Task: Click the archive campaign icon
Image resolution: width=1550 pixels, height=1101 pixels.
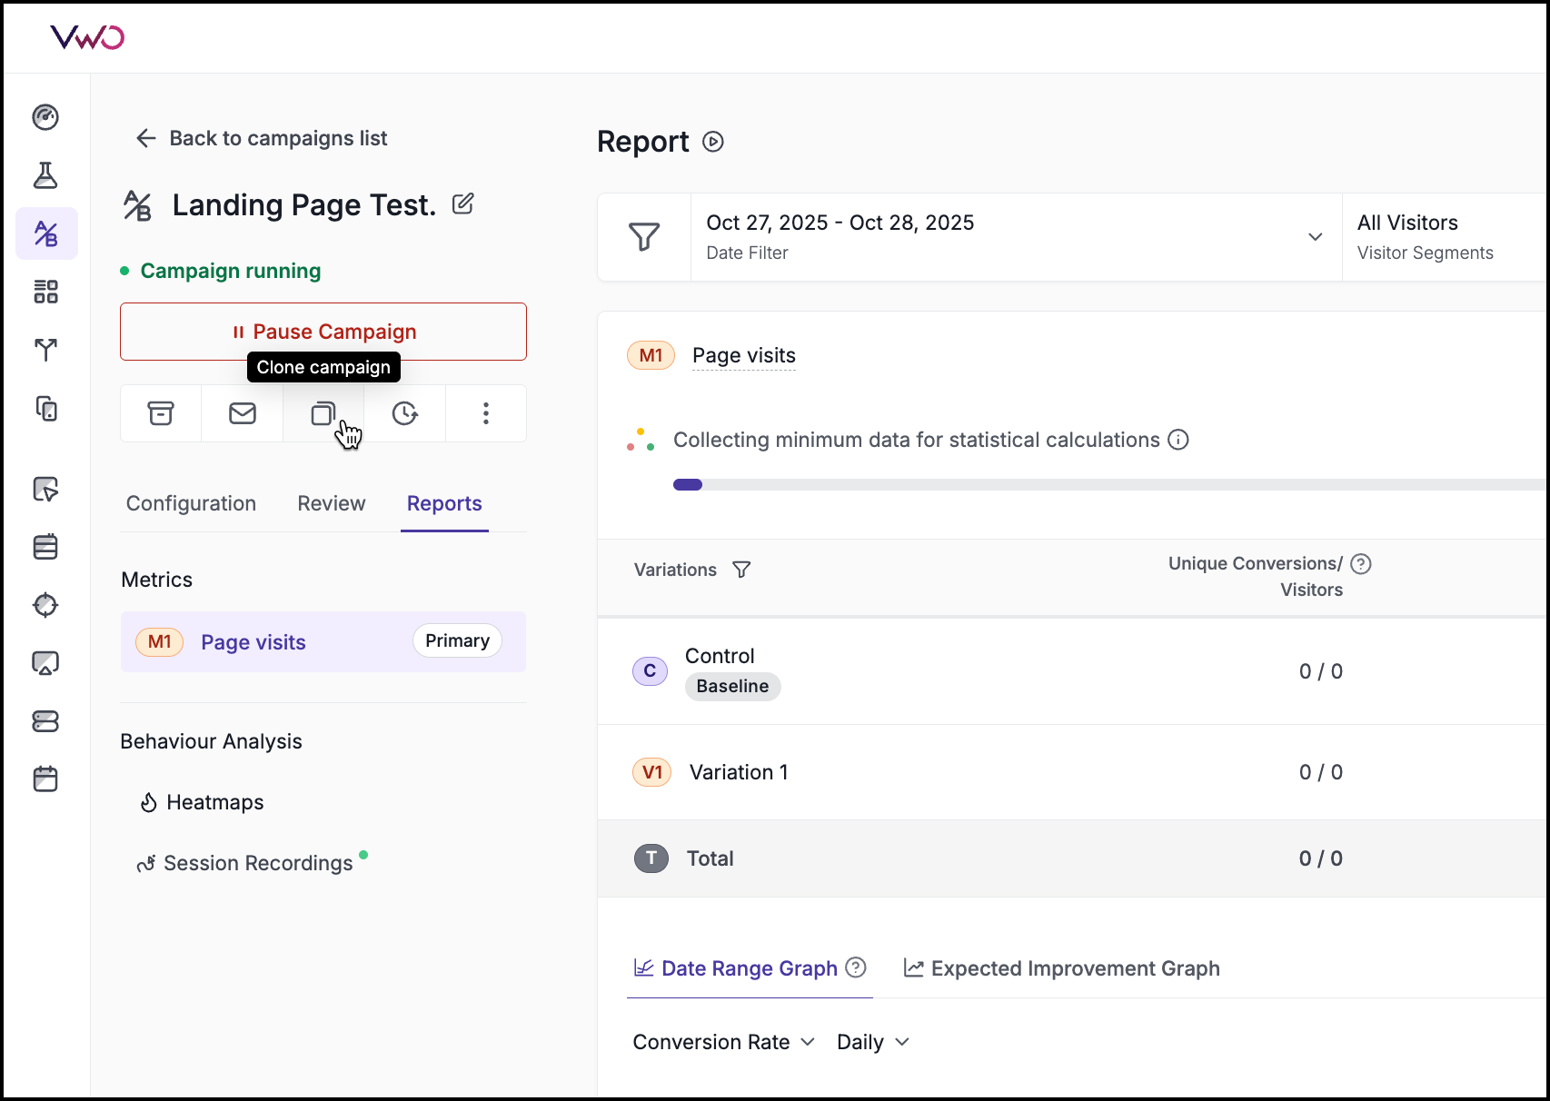Action: (x=161, y=414)
